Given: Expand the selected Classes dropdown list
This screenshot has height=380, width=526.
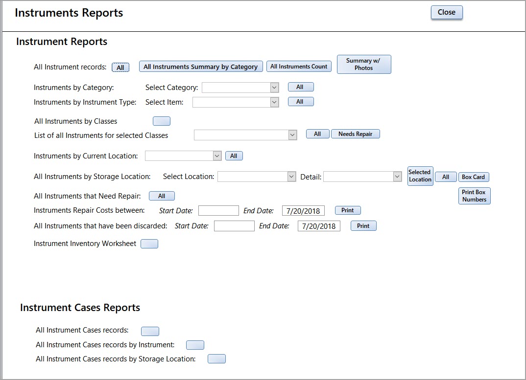Looking at the screenshot, I should coord(293,134).
